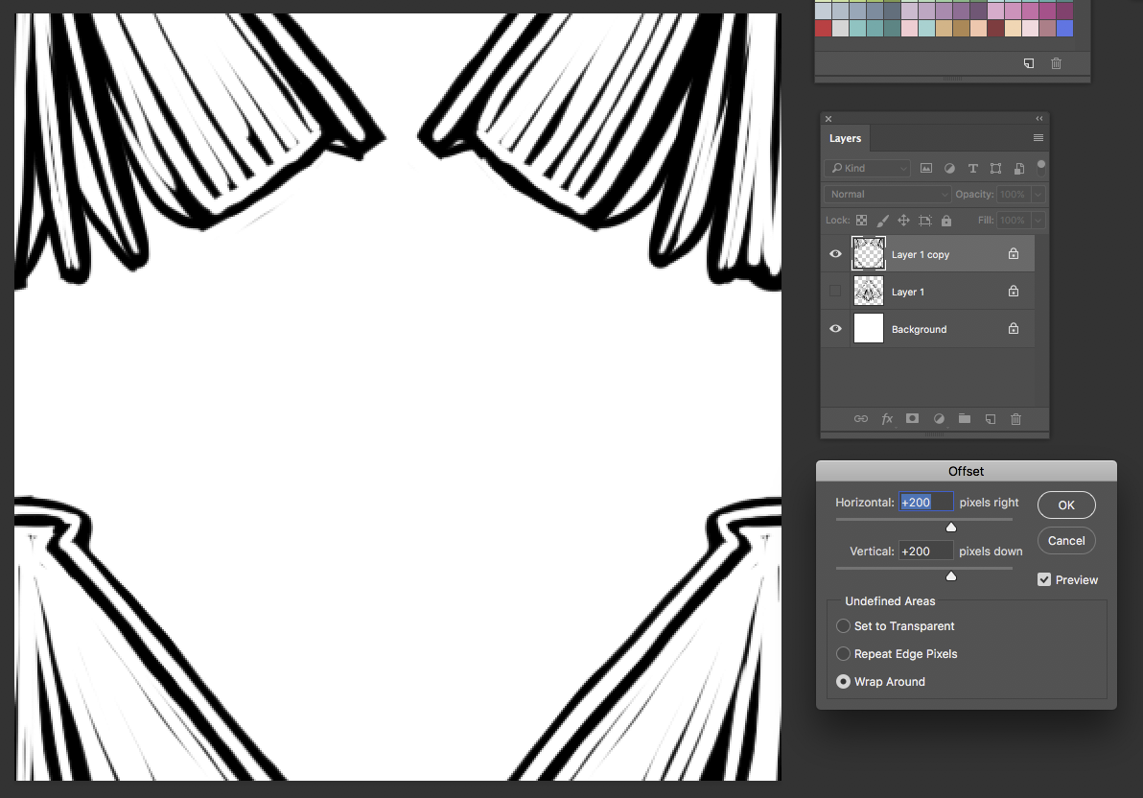
Task: Click the Horizontal offset input field
Action: click(x=925, y=502)
